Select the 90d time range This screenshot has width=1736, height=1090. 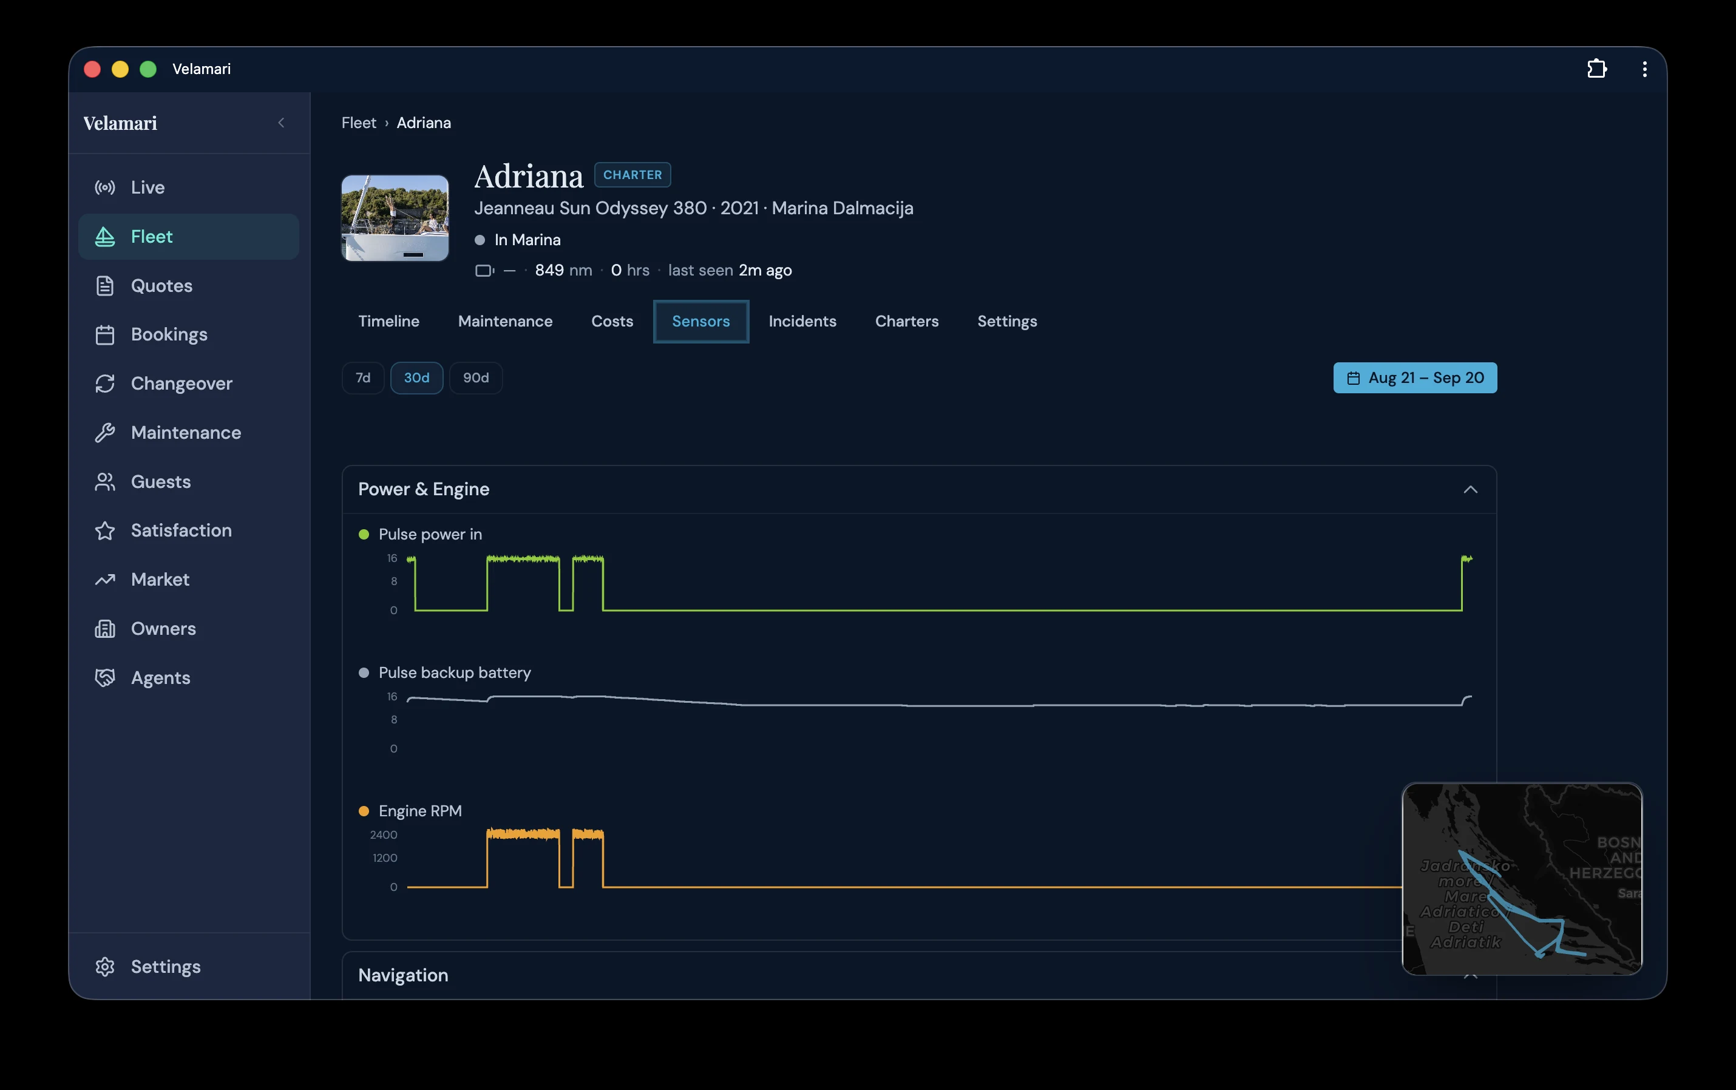tap(476, 377)
